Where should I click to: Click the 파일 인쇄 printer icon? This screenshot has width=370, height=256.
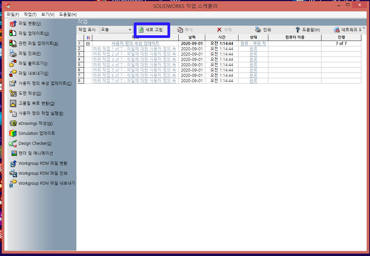(x=13, y=54)
